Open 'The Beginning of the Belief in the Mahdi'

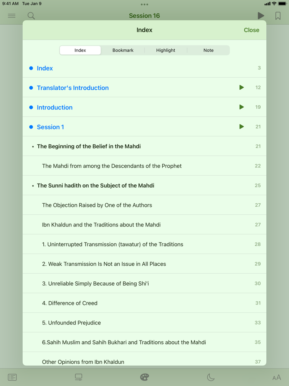[x=88, y=146]
